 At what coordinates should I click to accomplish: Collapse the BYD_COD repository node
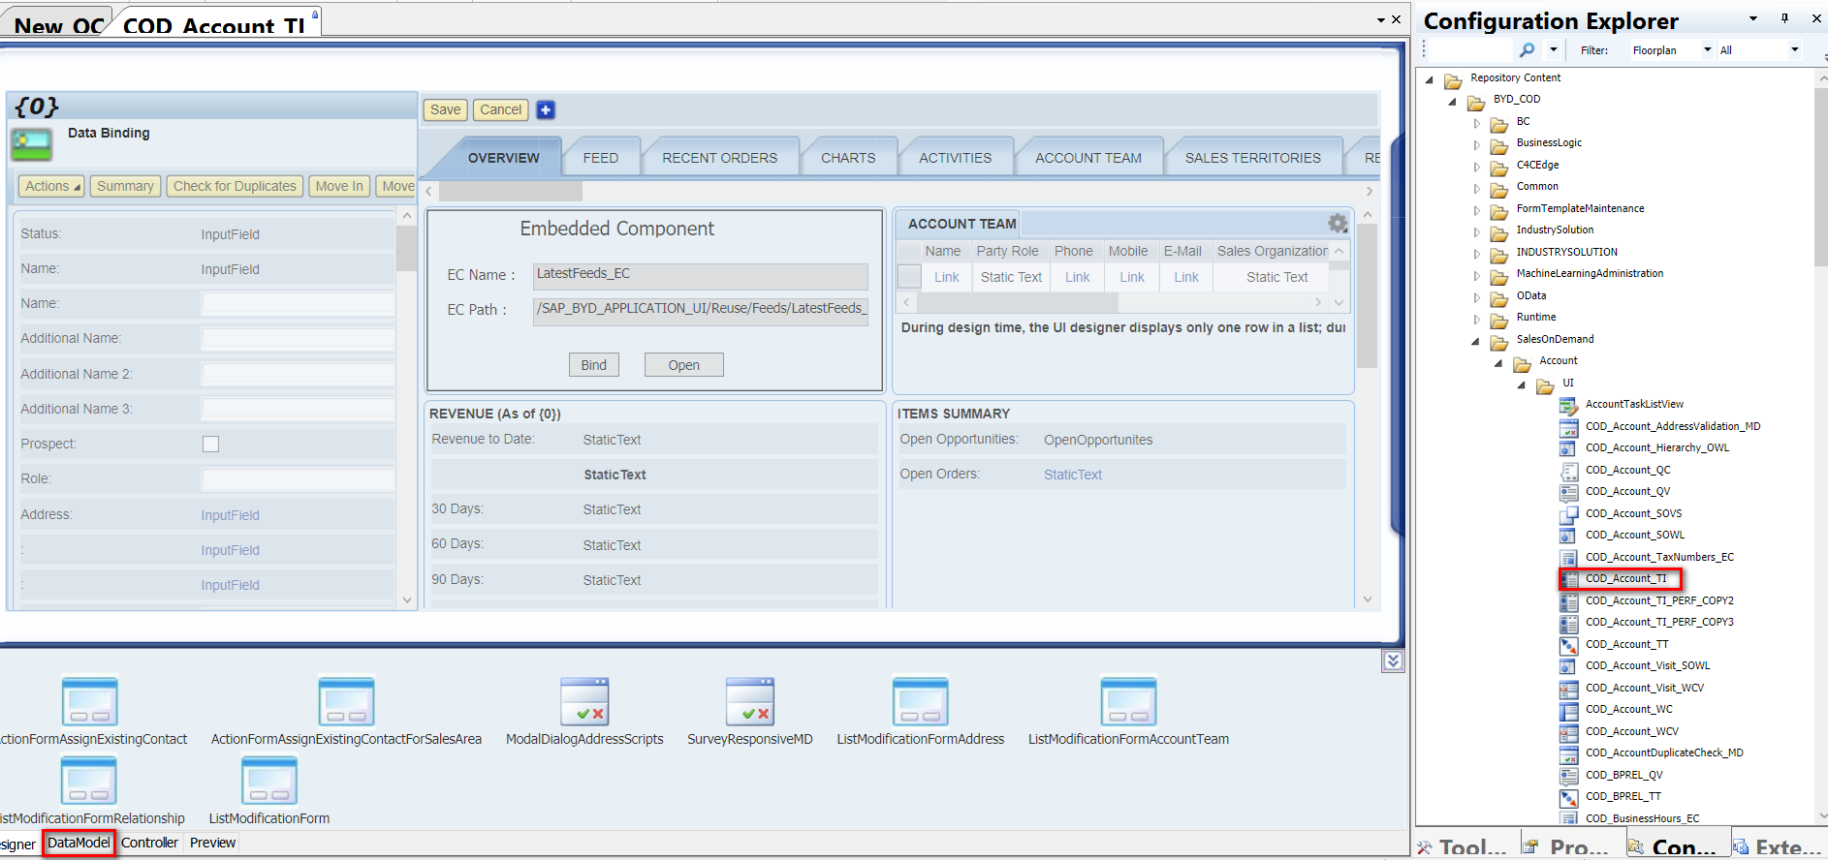click(x=1452, y=101)
